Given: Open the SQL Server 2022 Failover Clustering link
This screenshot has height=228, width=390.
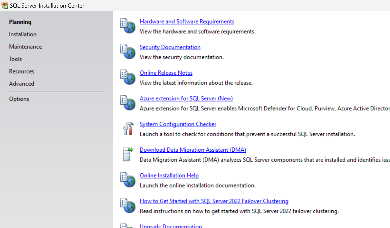Looking at the screenshot, I should 214,201.
